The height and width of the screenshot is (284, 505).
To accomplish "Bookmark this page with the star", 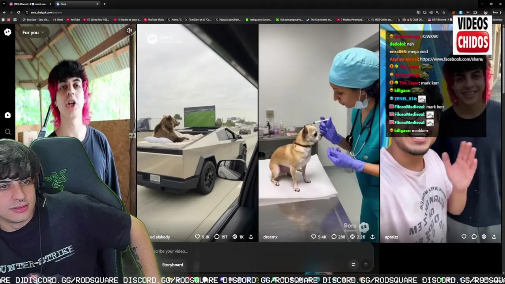I will (444, 12).
